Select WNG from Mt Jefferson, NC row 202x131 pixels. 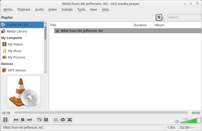pyautogui.click(x=128, y=31)
